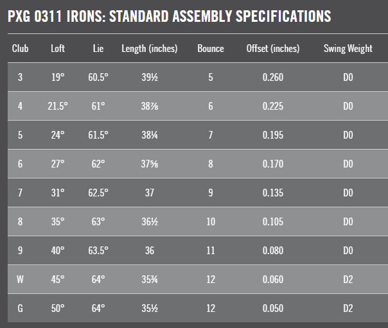Select the 37⅝ length cell
Image resolution: width=388 pixels, height=328 pixels.
pos(150,164)
